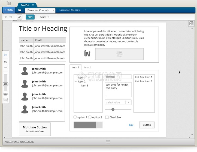Screen dimensions: 197x152
Task: Open the ANIMATIONS / INTERACTIONS panel
Action: pos(19,142)
